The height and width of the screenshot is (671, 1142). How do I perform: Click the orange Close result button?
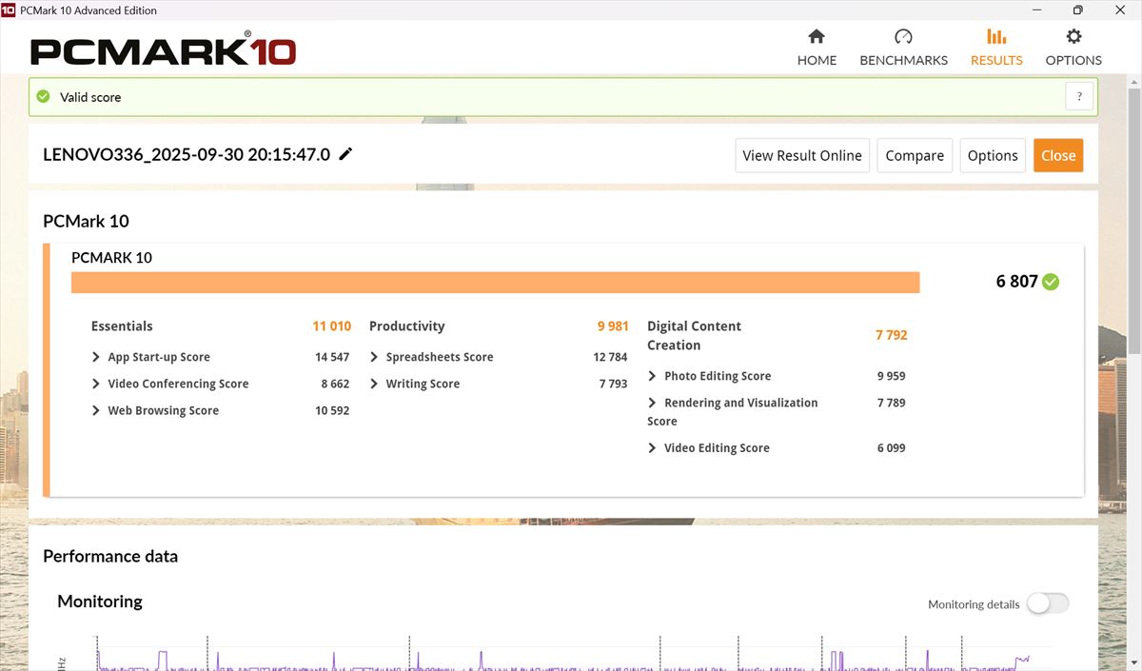1057,156
